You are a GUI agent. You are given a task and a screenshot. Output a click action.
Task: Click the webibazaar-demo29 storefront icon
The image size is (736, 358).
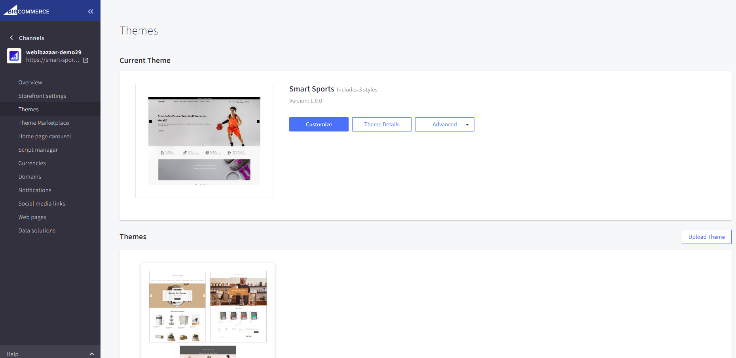coord(14,56)
